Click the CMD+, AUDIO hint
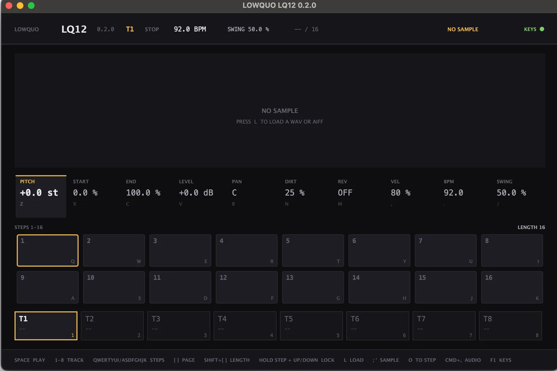557x371 pixels. 463,360
